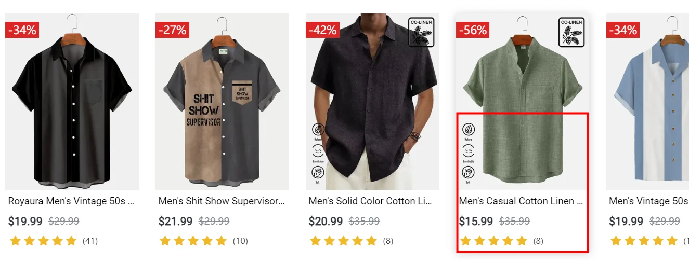Click Soft icon on green linen shirt

[x=469, y=172]
